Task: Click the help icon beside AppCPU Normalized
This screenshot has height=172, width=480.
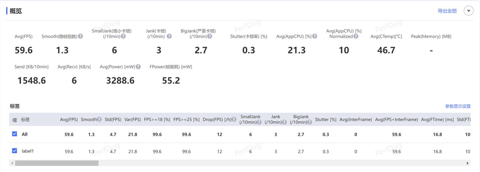Action: 356,36
